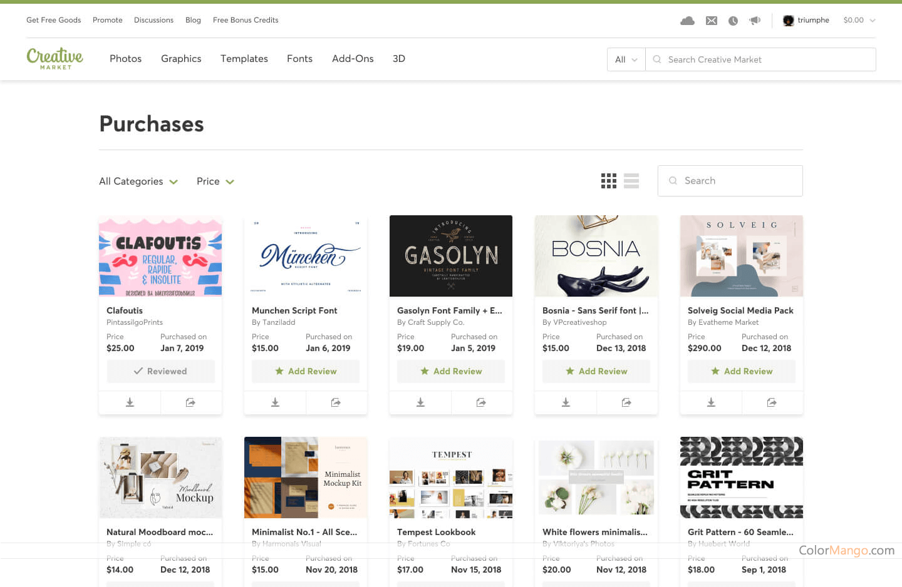Expand the All Categories filter
Image resolution: width=902 pixels, height=587 pixels.
[138, 181]
